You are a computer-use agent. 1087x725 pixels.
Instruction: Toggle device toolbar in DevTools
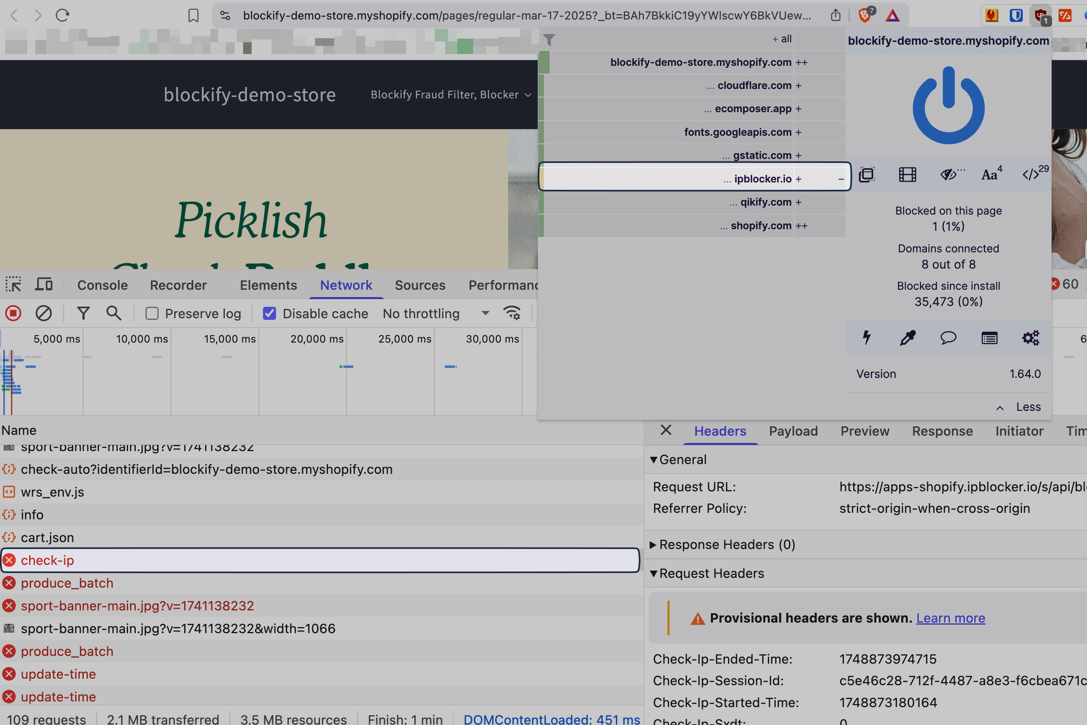click(44, 284)
